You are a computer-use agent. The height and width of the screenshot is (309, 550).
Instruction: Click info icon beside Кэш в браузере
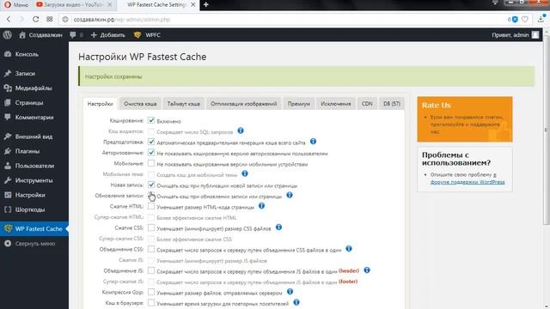coord(296,302)
